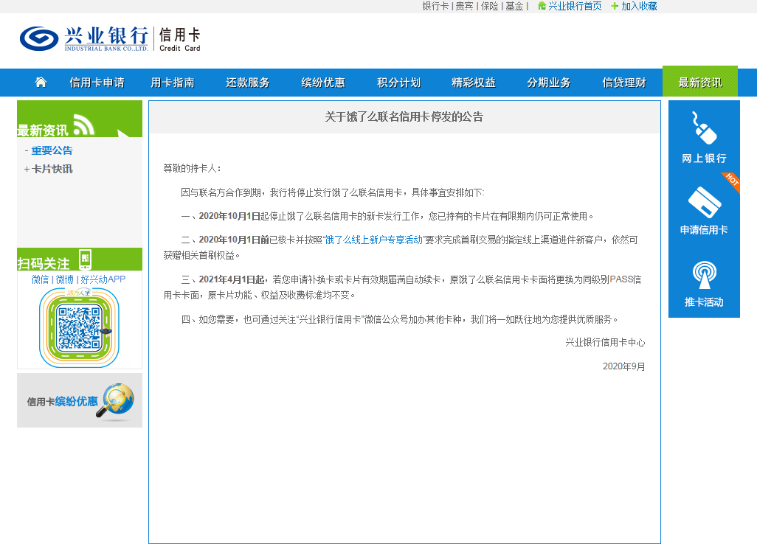Click the 加入收藏 text link
The image size is (757, 547).
pyautogui.click(x=639, y=7)
